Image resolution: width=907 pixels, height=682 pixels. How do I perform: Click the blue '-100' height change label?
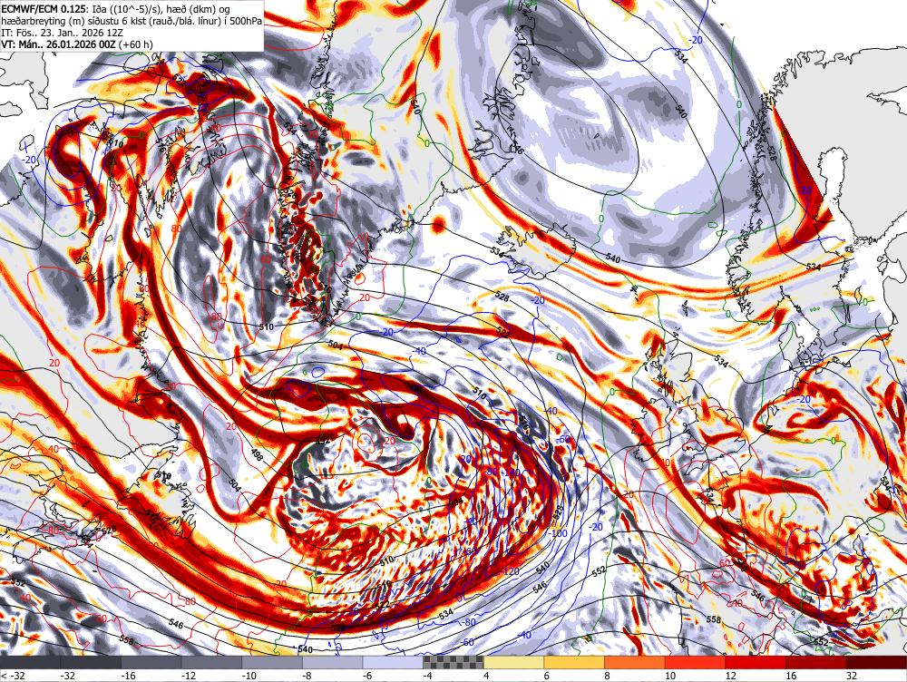558,532
